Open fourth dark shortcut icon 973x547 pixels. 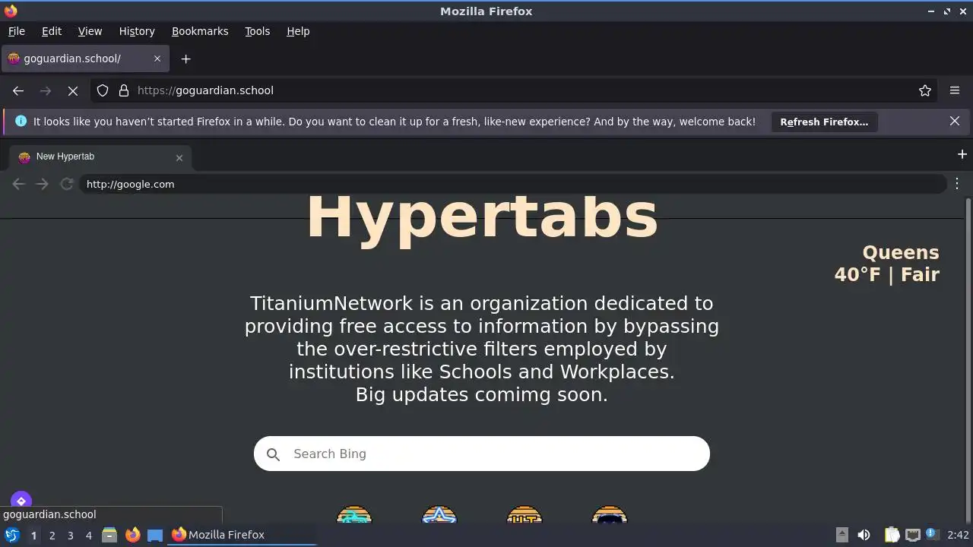click(x=610, y=516)
